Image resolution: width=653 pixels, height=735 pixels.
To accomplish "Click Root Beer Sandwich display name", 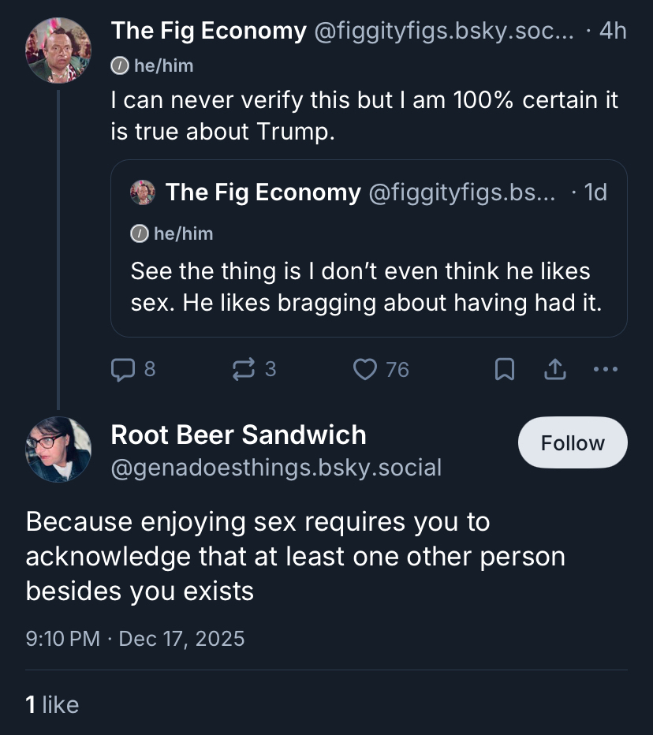I will (238, 435).
